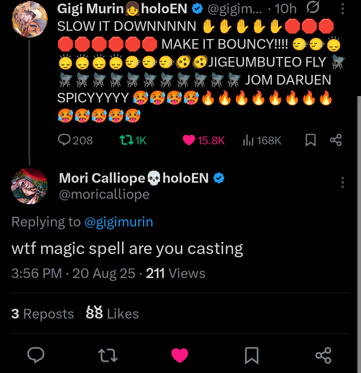Unlike Mori Calliope's reply

[179, 355]
